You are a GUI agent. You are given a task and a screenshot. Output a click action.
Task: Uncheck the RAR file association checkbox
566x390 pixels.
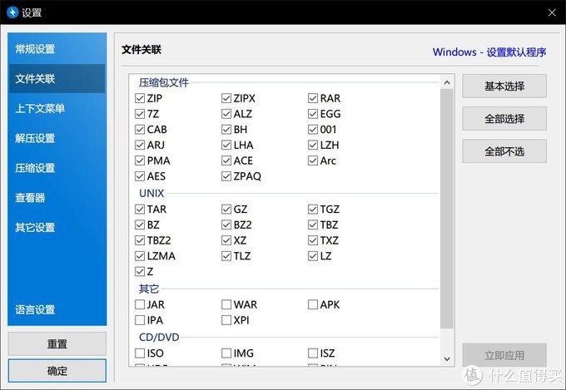point(313,98)
